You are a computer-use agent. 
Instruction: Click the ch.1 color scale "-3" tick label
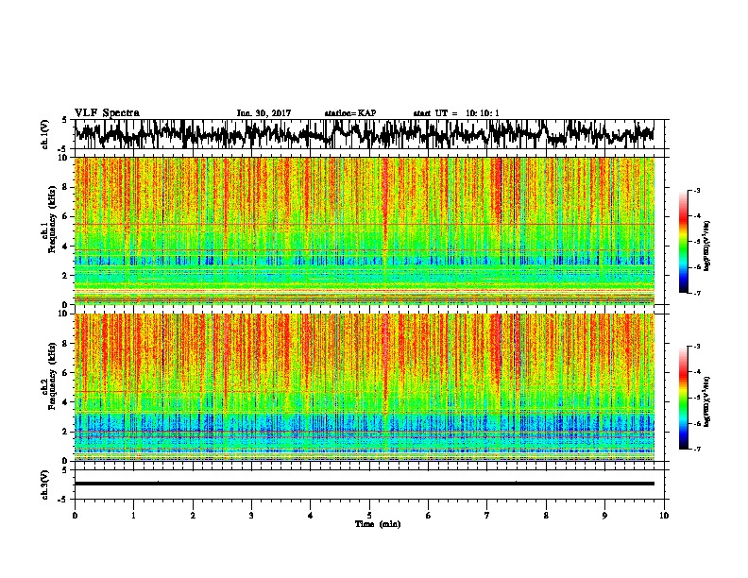tap(696, 191)
